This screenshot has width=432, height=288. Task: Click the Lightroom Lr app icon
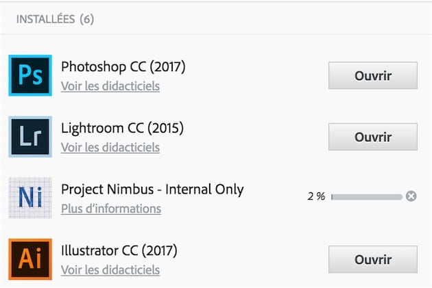coord(30,137)
